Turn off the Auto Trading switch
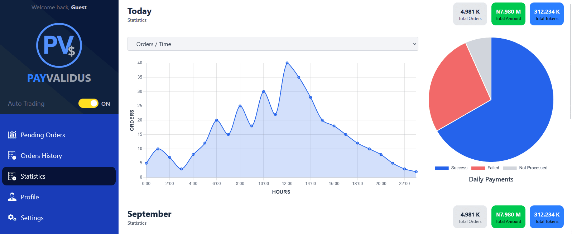Viewport: 572px width, 234px height. pos(88,104)
